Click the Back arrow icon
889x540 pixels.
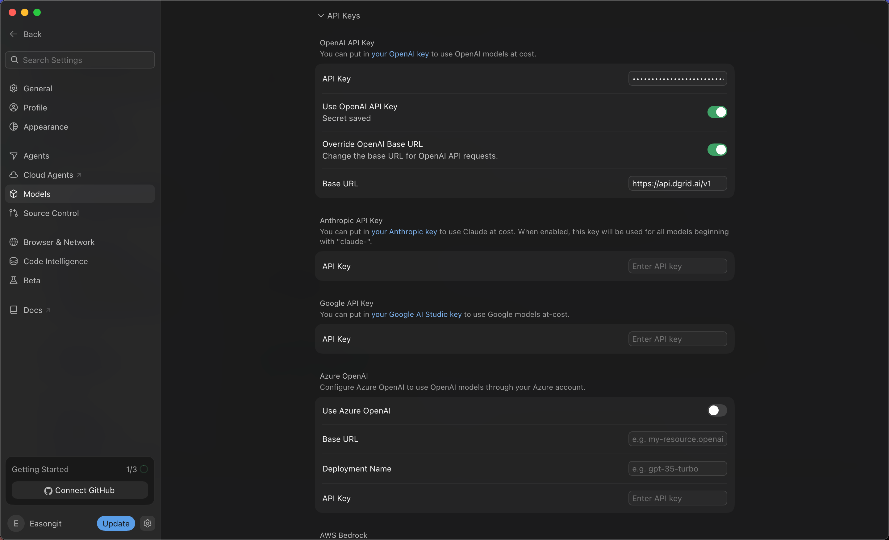(x=14, y=34)
